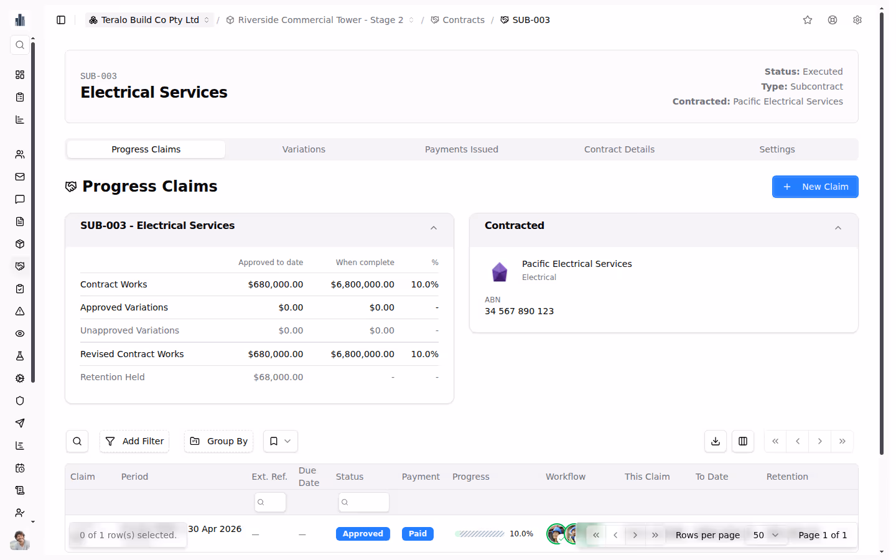Click the Pacific Electrical Services company logo
The height and width of the screenshot is (560, 896).
(500, 272)
